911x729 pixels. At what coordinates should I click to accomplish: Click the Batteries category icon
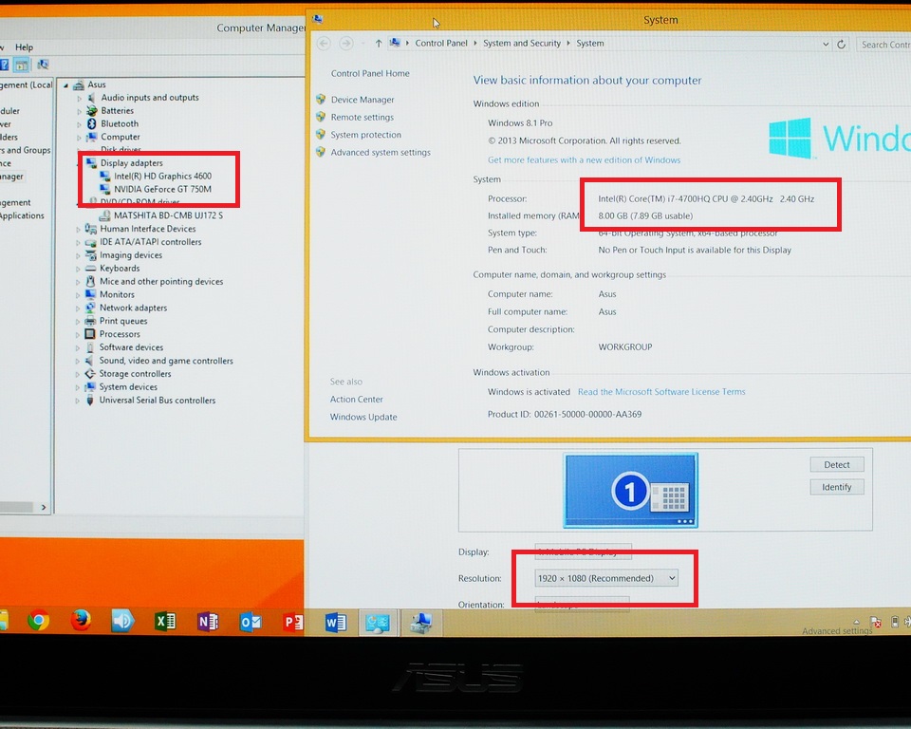tap(91, 110)
